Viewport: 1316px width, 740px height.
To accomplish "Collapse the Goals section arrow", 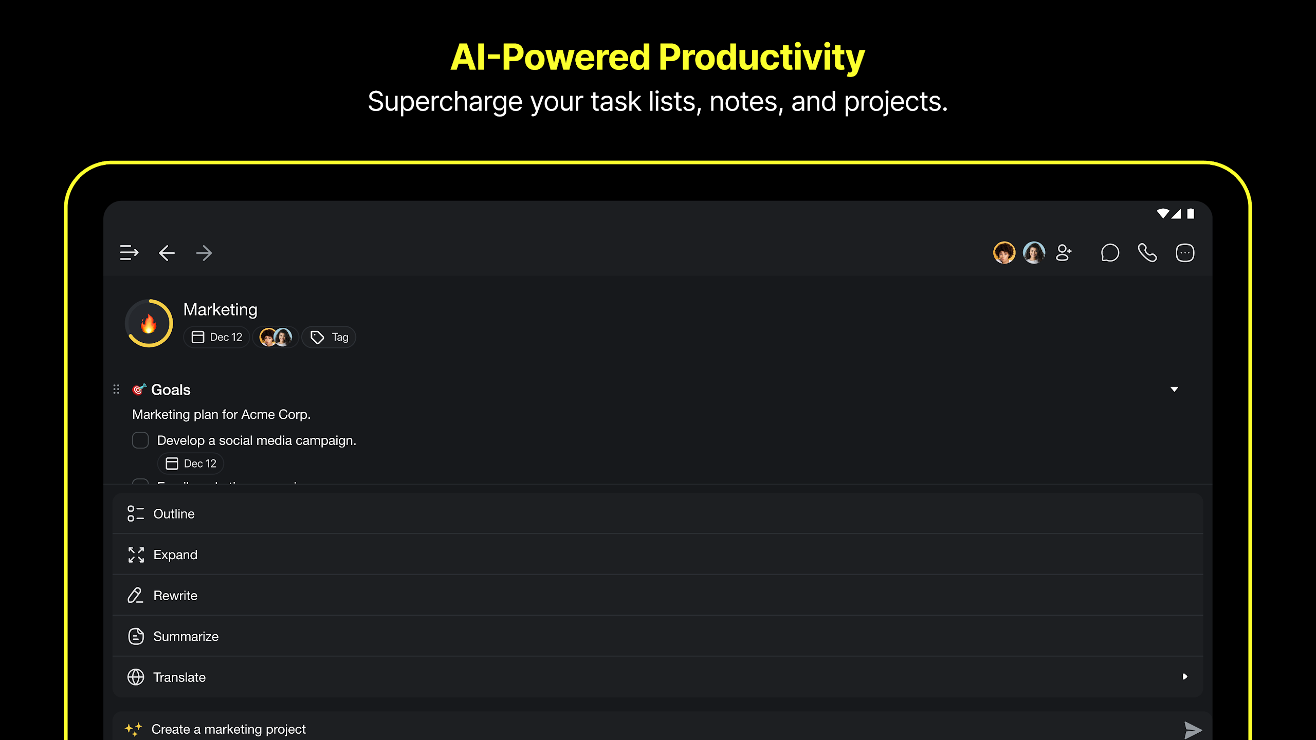I will tap(1174, 390).
